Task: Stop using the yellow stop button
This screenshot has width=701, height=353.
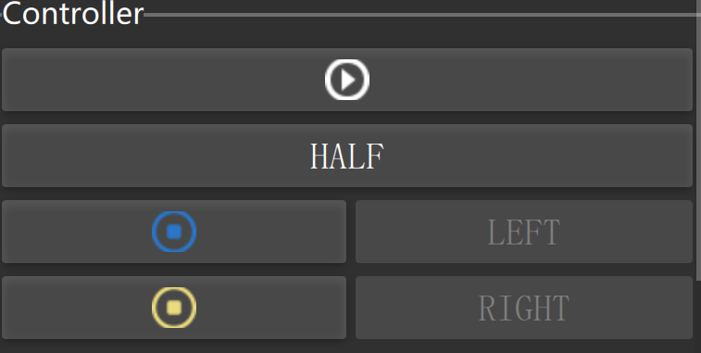Action: 174,308
